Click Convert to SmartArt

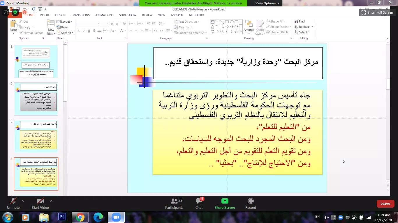pyautogui.click(x=190, y=33)
